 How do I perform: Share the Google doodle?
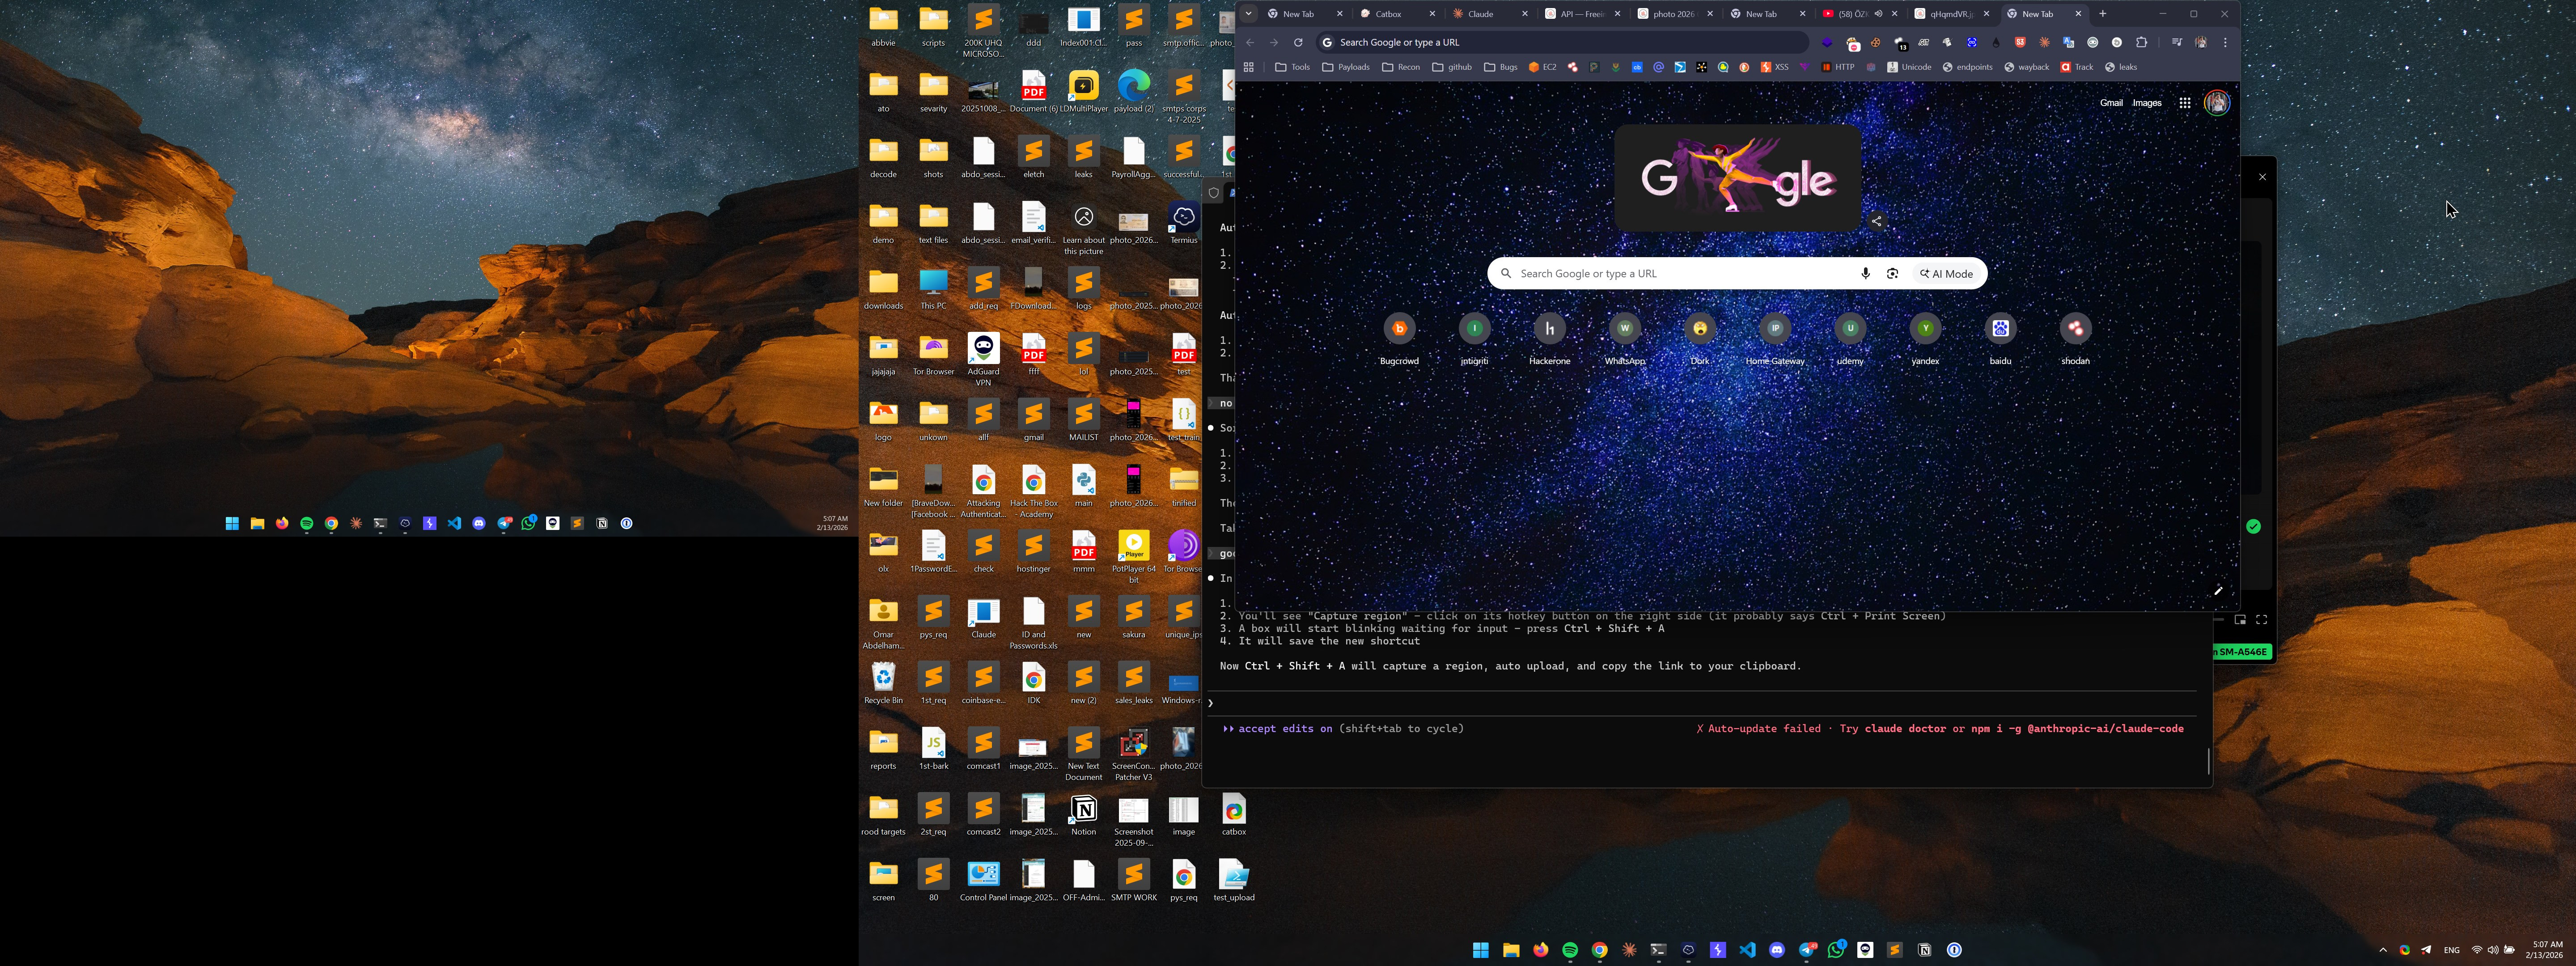[x=1877, y=221]
